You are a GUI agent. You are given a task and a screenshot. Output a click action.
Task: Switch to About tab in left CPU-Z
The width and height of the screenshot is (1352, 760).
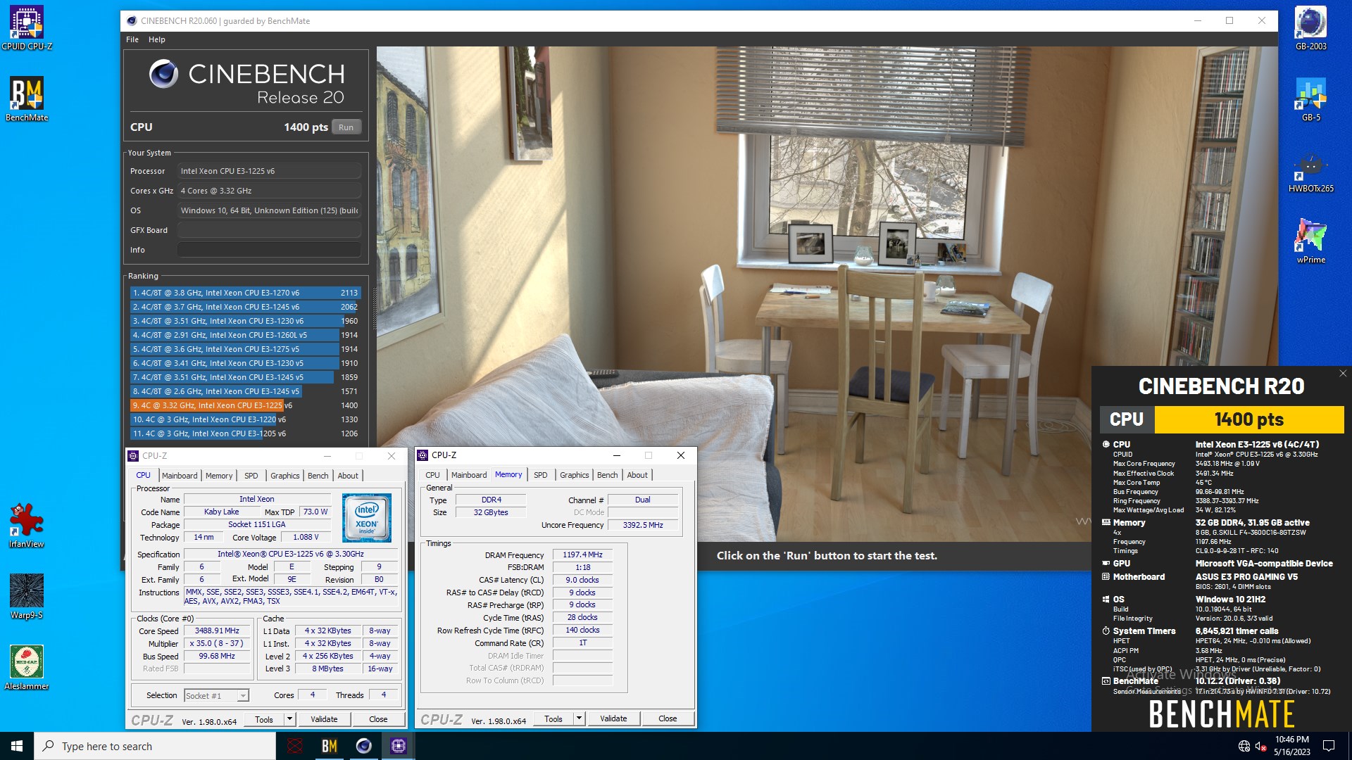point(348,476)
